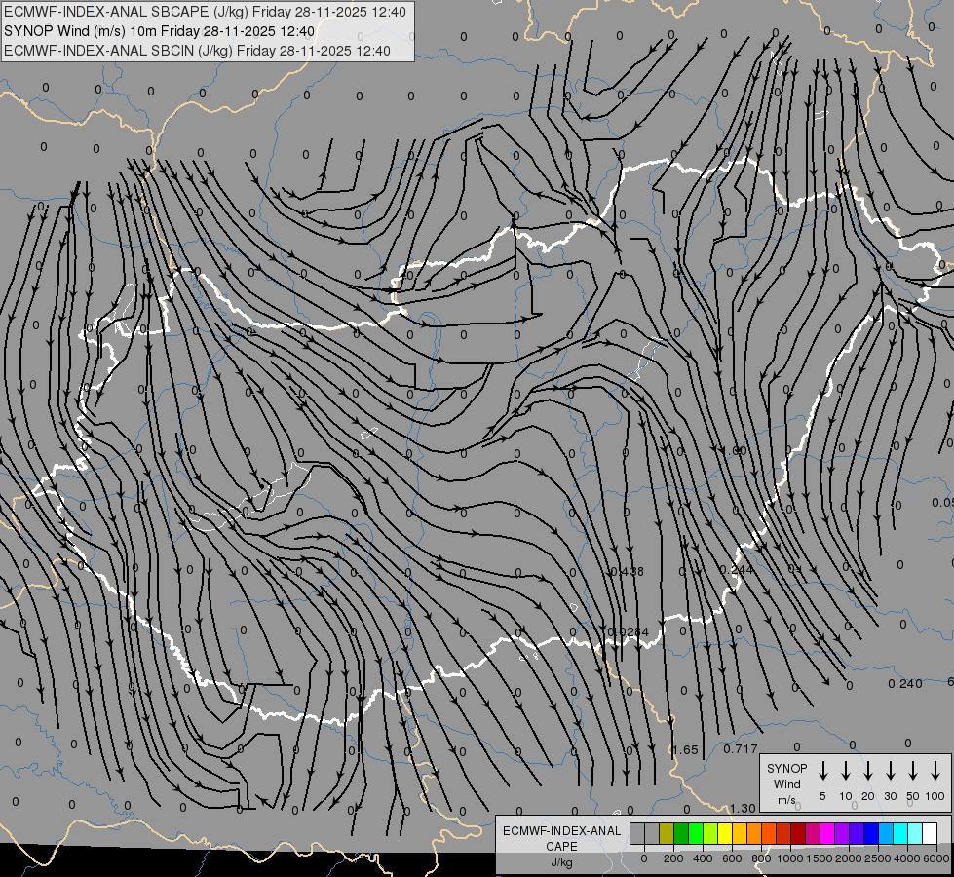This screenshot has width=954, height=877.
Task: Click the SYNOP Wind 10m title line
Action: click(x=160, y=31)
